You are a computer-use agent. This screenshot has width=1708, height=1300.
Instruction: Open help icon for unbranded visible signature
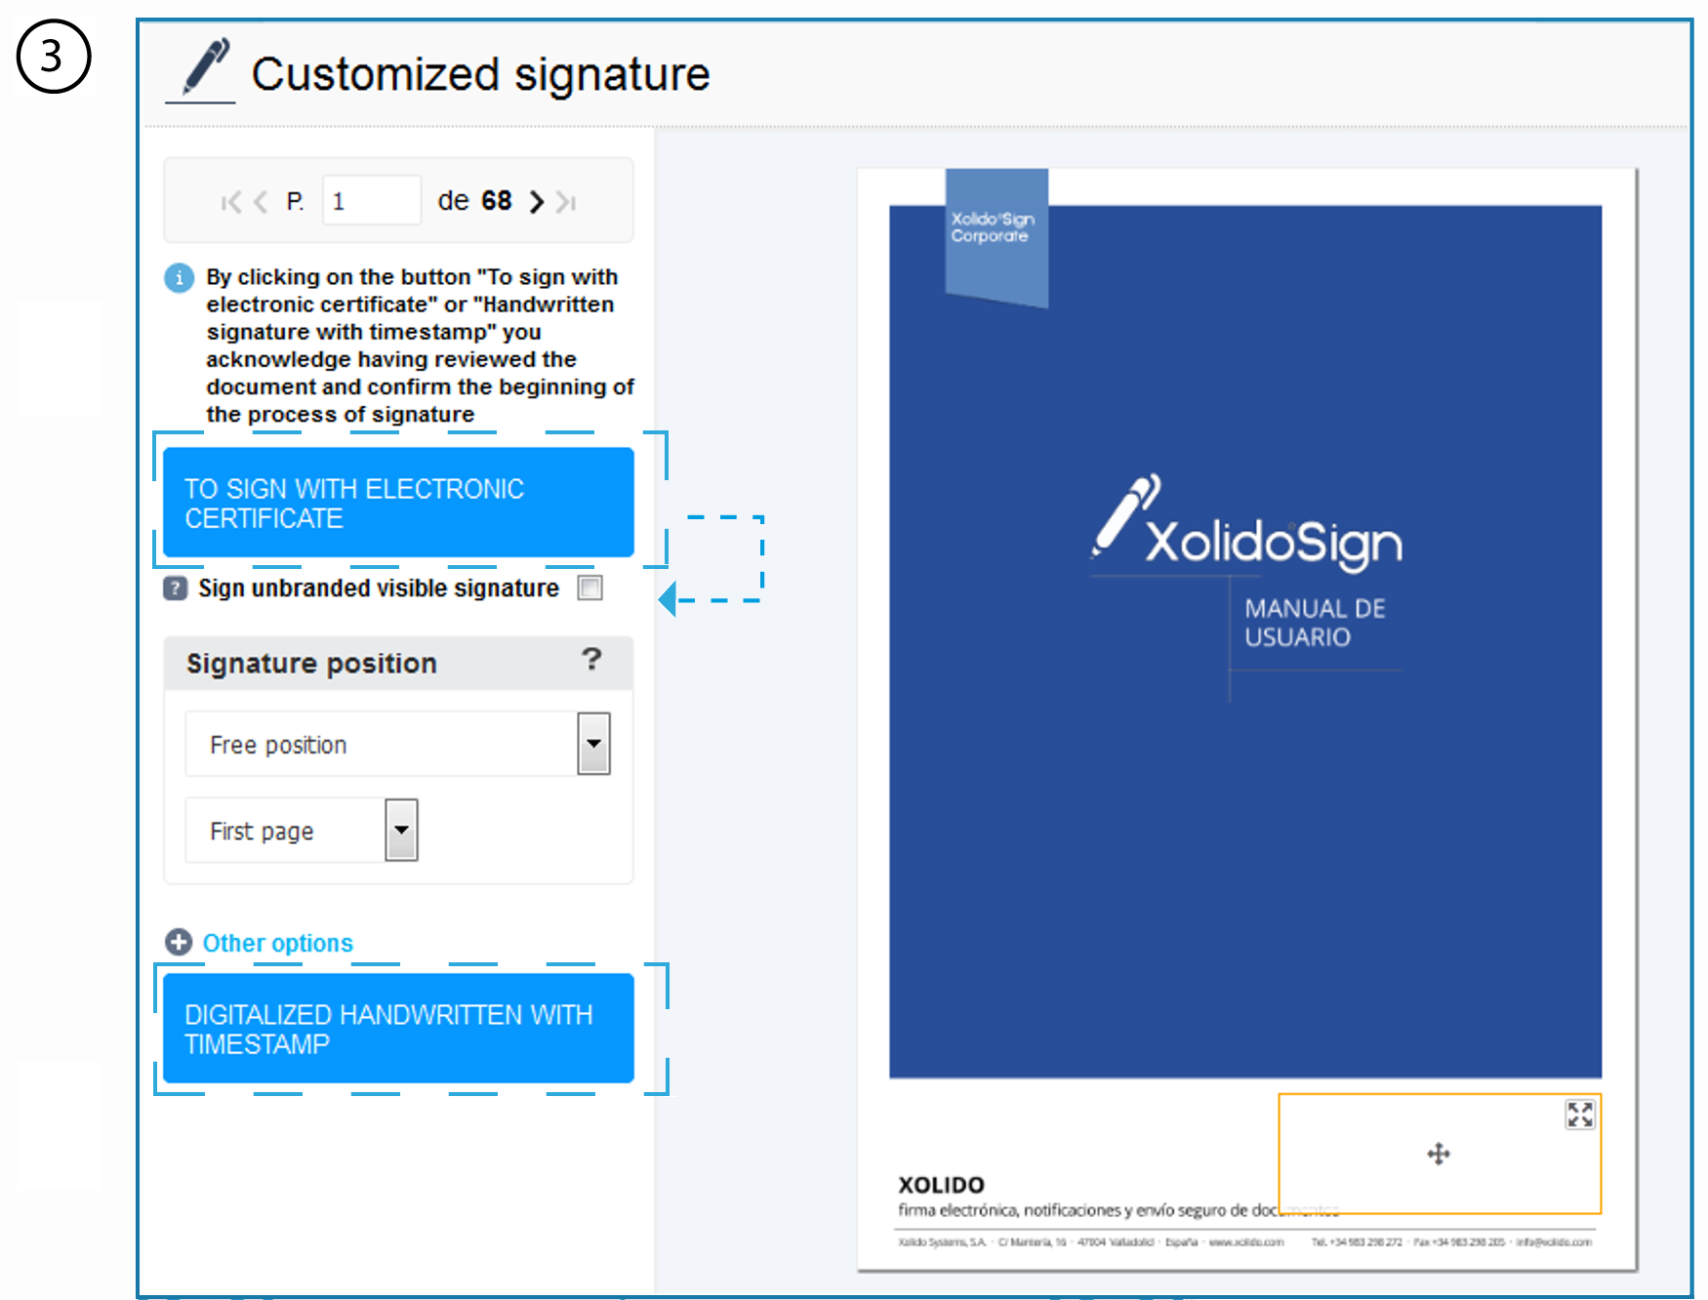tap(175, 589)
